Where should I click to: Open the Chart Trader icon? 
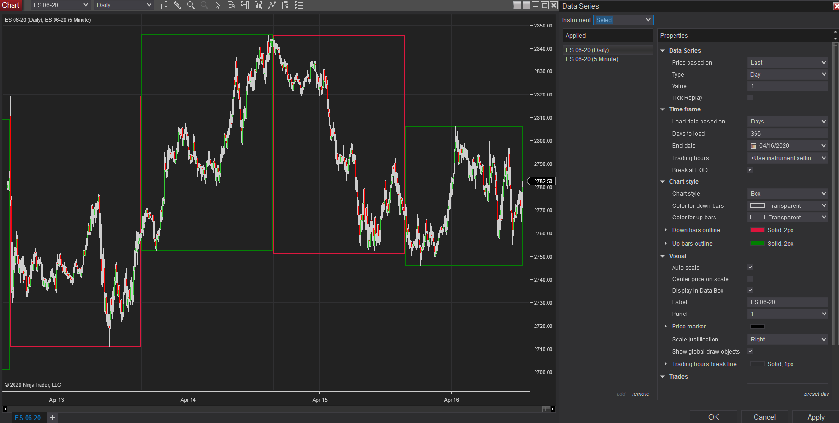(x=245, y=5)
